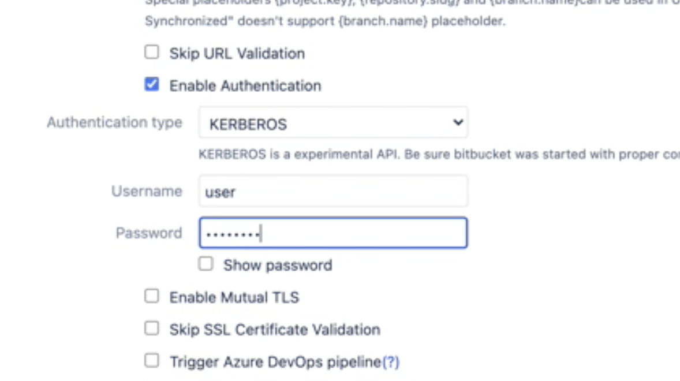Viewport: 680px width, 381px height.
Task: Click the Password label
Action: (x=148, y=233)
